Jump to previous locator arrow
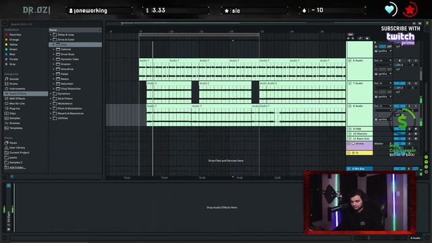The width and height of the screenshot is (432, 243). point(348,38)
